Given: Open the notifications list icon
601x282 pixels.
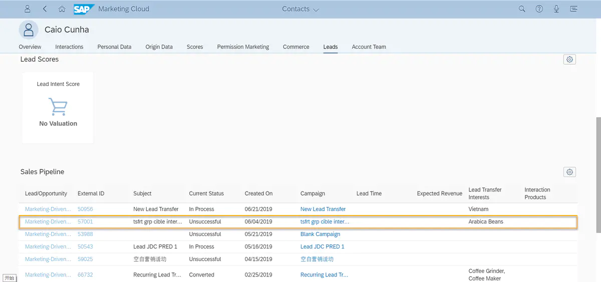Looking at the screenshot, I should coord(573,9).
